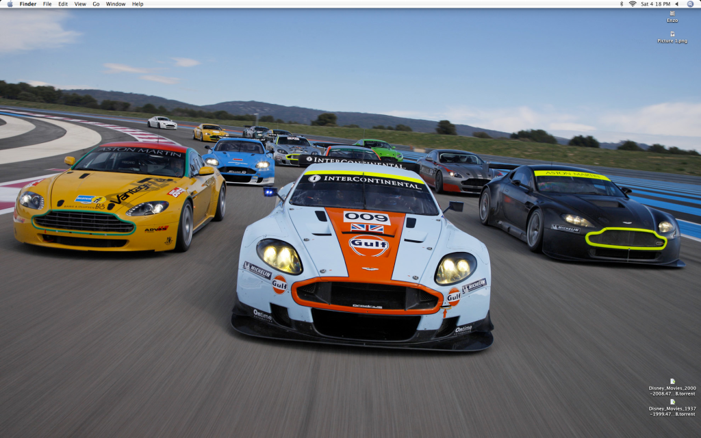Show the Help menu
Screen dimensions: 701x438
coord(138,4)
